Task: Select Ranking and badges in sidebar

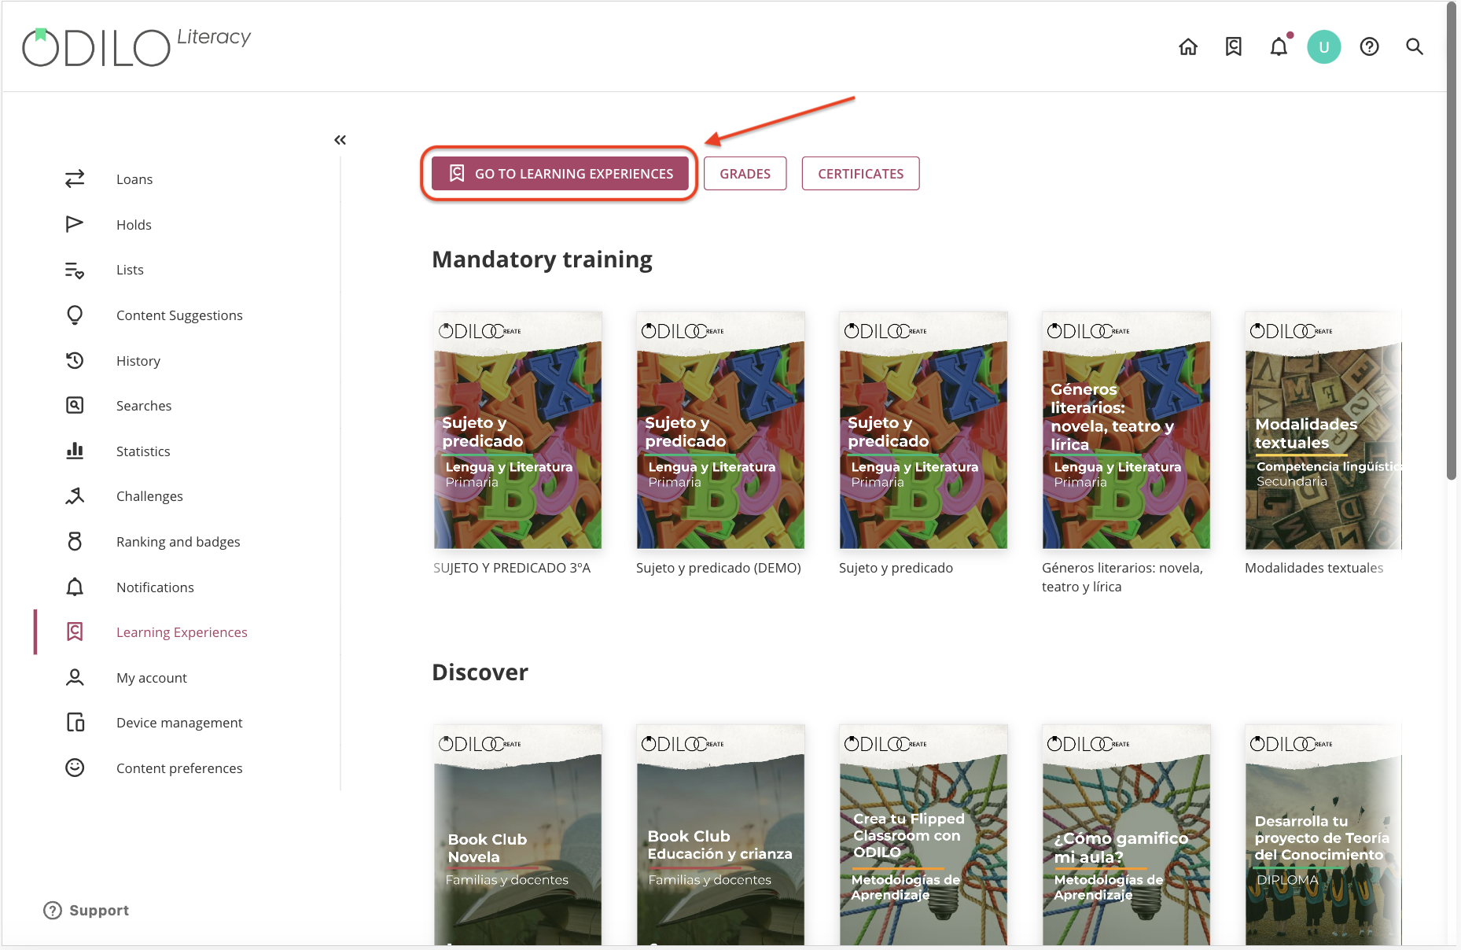Action: [x=178, y=542]
